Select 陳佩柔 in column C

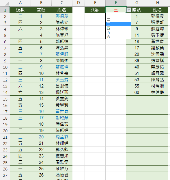point(62,61)
